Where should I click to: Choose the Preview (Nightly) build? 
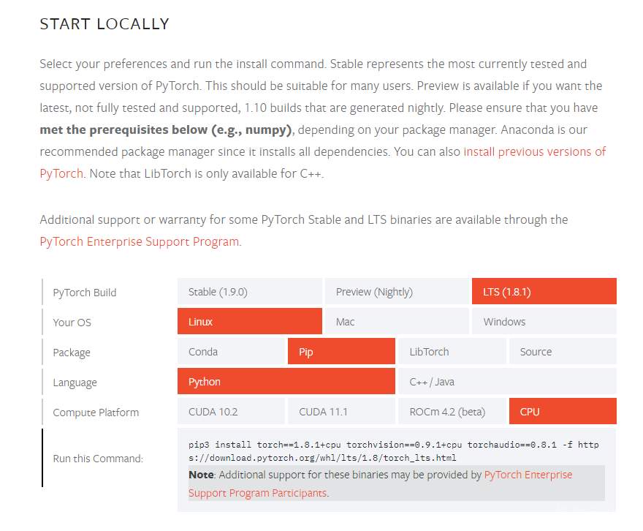click(x=396, y=292)
